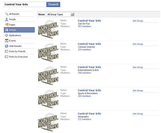View the 324 members list
The height and width of the screenshot is (133, 161).
pos(84,50)
